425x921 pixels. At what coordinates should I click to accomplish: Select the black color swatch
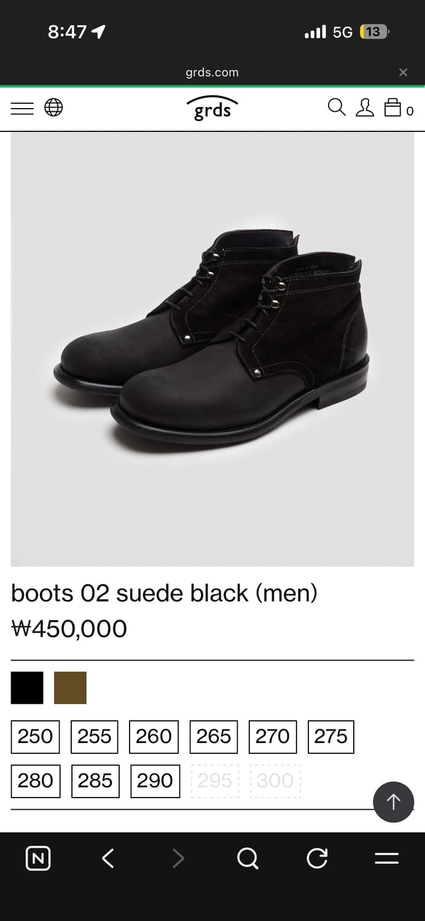(x=27, y=688)
